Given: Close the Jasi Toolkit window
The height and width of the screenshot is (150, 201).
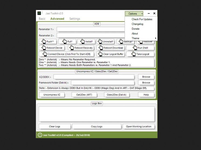Looking at the screenshot, I should coord(154,13).
